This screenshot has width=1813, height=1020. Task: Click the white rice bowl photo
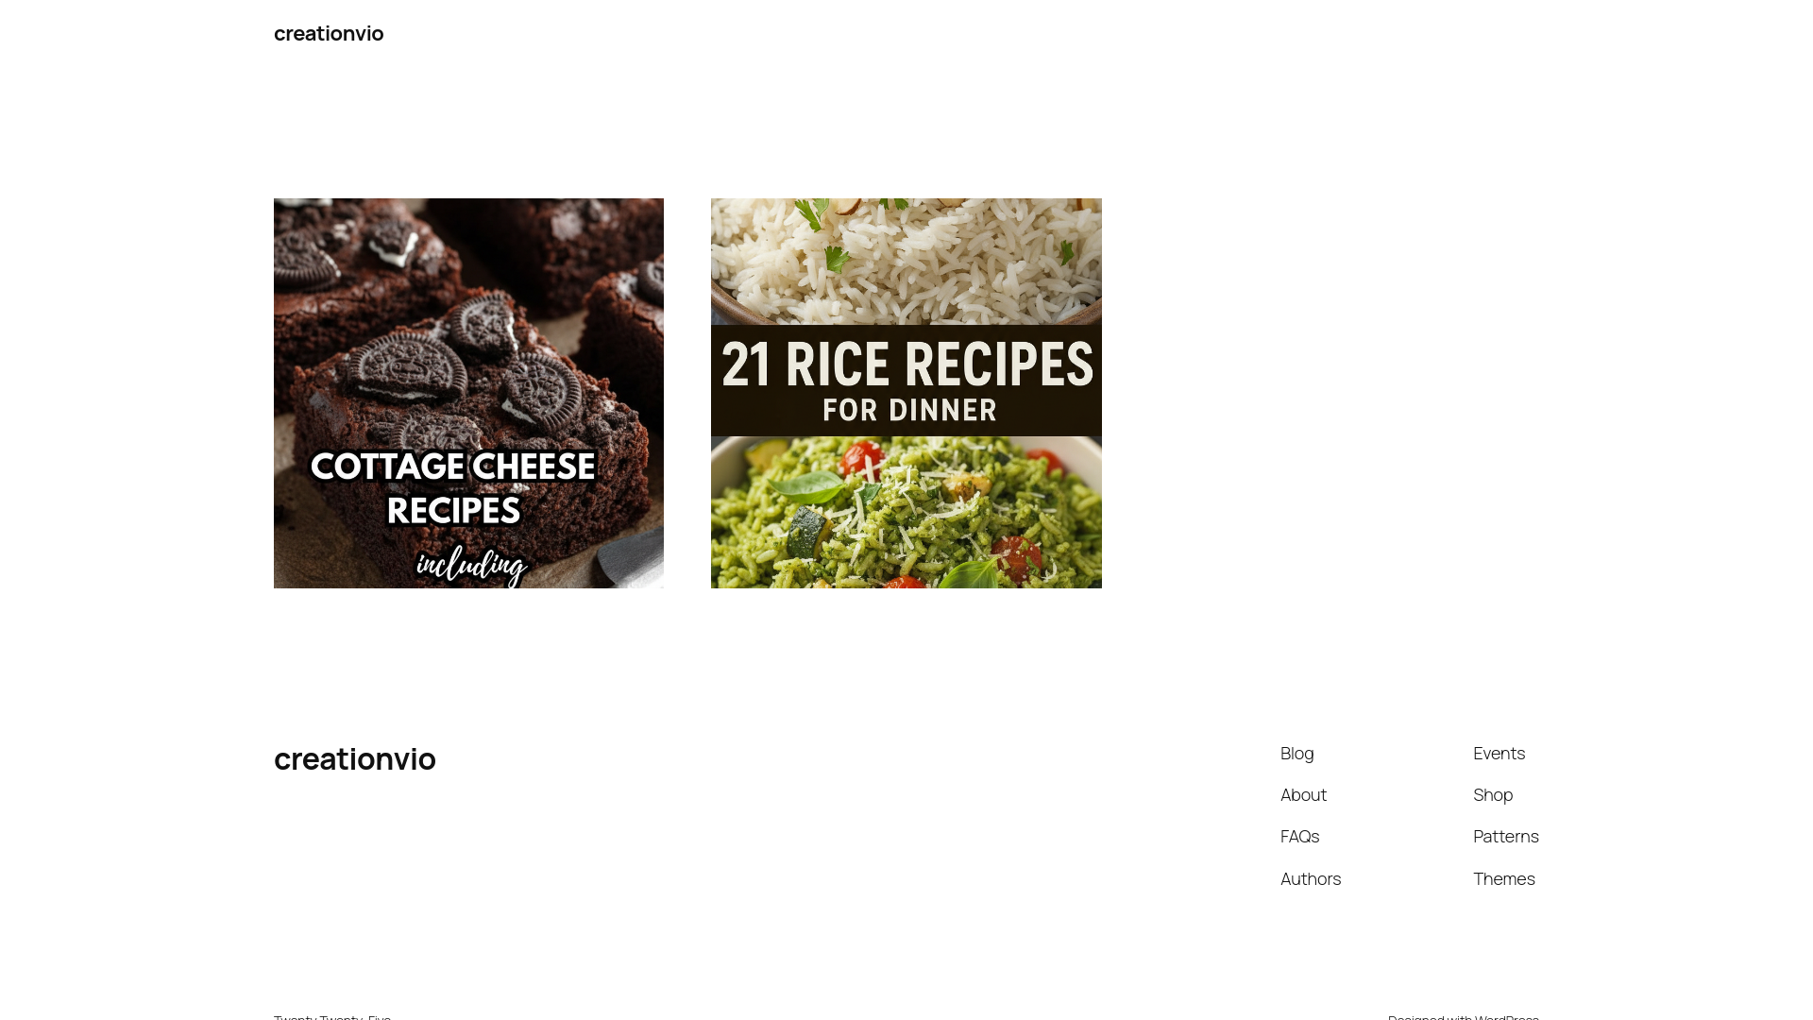coord(906,262)
